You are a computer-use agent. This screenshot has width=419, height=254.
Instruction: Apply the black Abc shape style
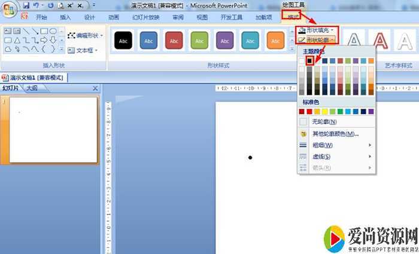123,41
